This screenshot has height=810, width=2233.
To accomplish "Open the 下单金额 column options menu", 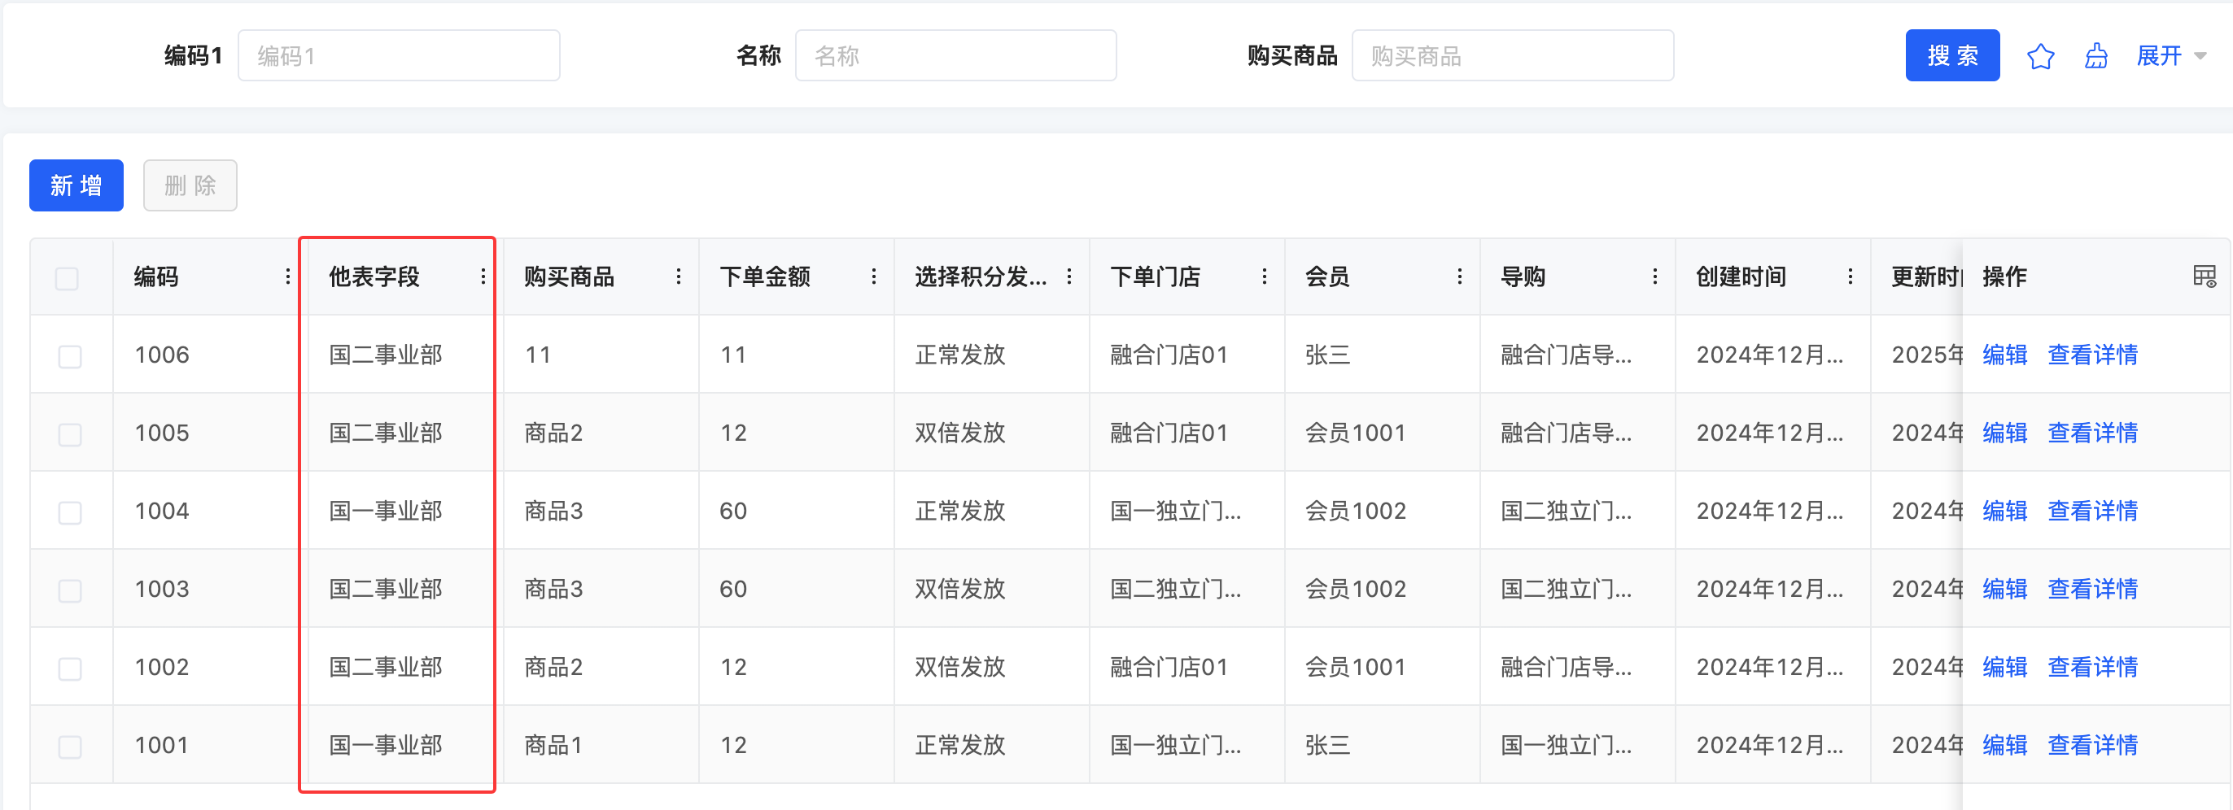I will [873, 277].
